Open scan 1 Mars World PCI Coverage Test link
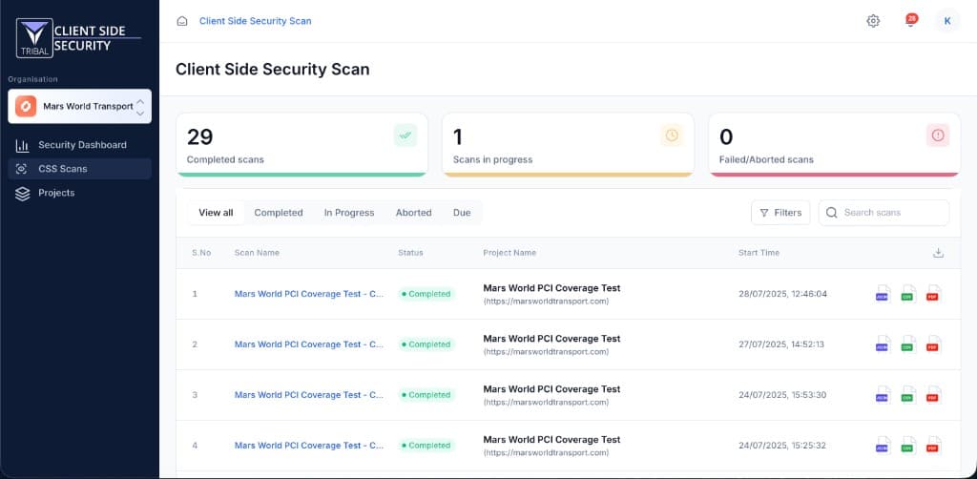The height and width of the screenshot is (479, 977). point(309,294)
